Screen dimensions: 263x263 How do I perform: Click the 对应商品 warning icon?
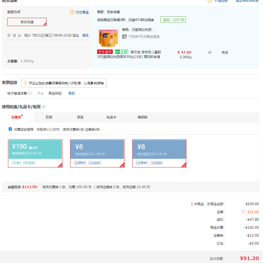pyautogui.click(x=72, y=12)
